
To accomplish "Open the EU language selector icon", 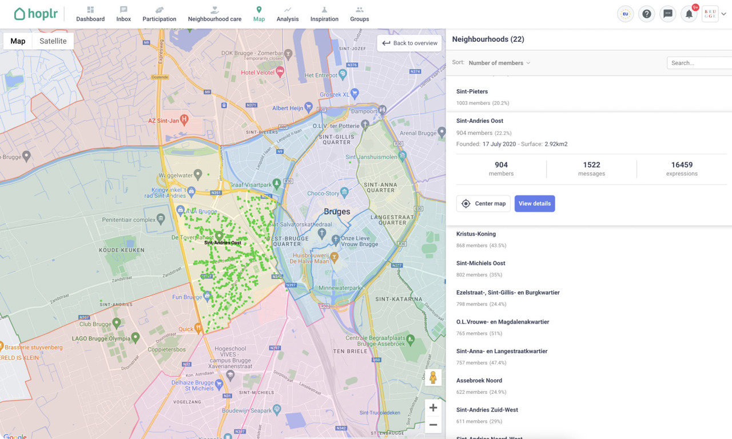I will [x=625, y=14].
